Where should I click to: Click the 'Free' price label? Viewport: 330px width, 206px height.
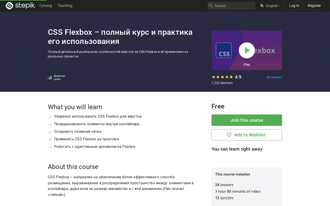pyautogui.click(x=218, y=107)
